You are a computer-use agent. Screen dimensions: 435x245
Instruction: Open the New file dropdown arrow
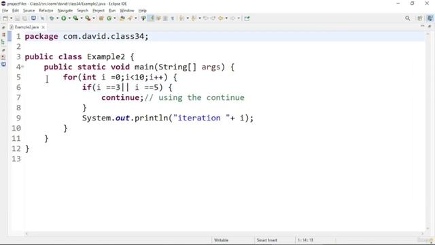[x=12, y=18]
